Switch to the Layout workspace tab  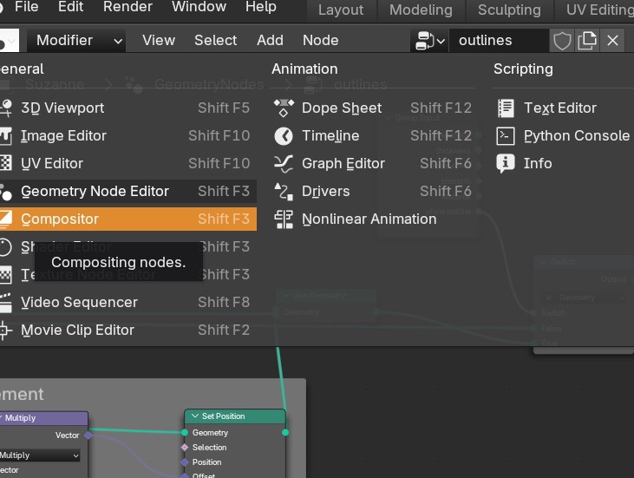click(341, 10)
